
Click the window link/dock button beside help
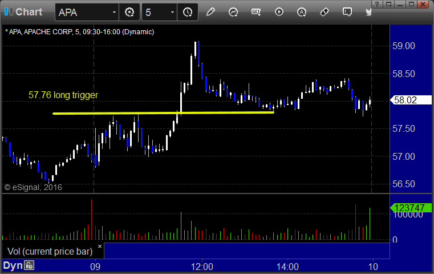click(x=389, y=4)
